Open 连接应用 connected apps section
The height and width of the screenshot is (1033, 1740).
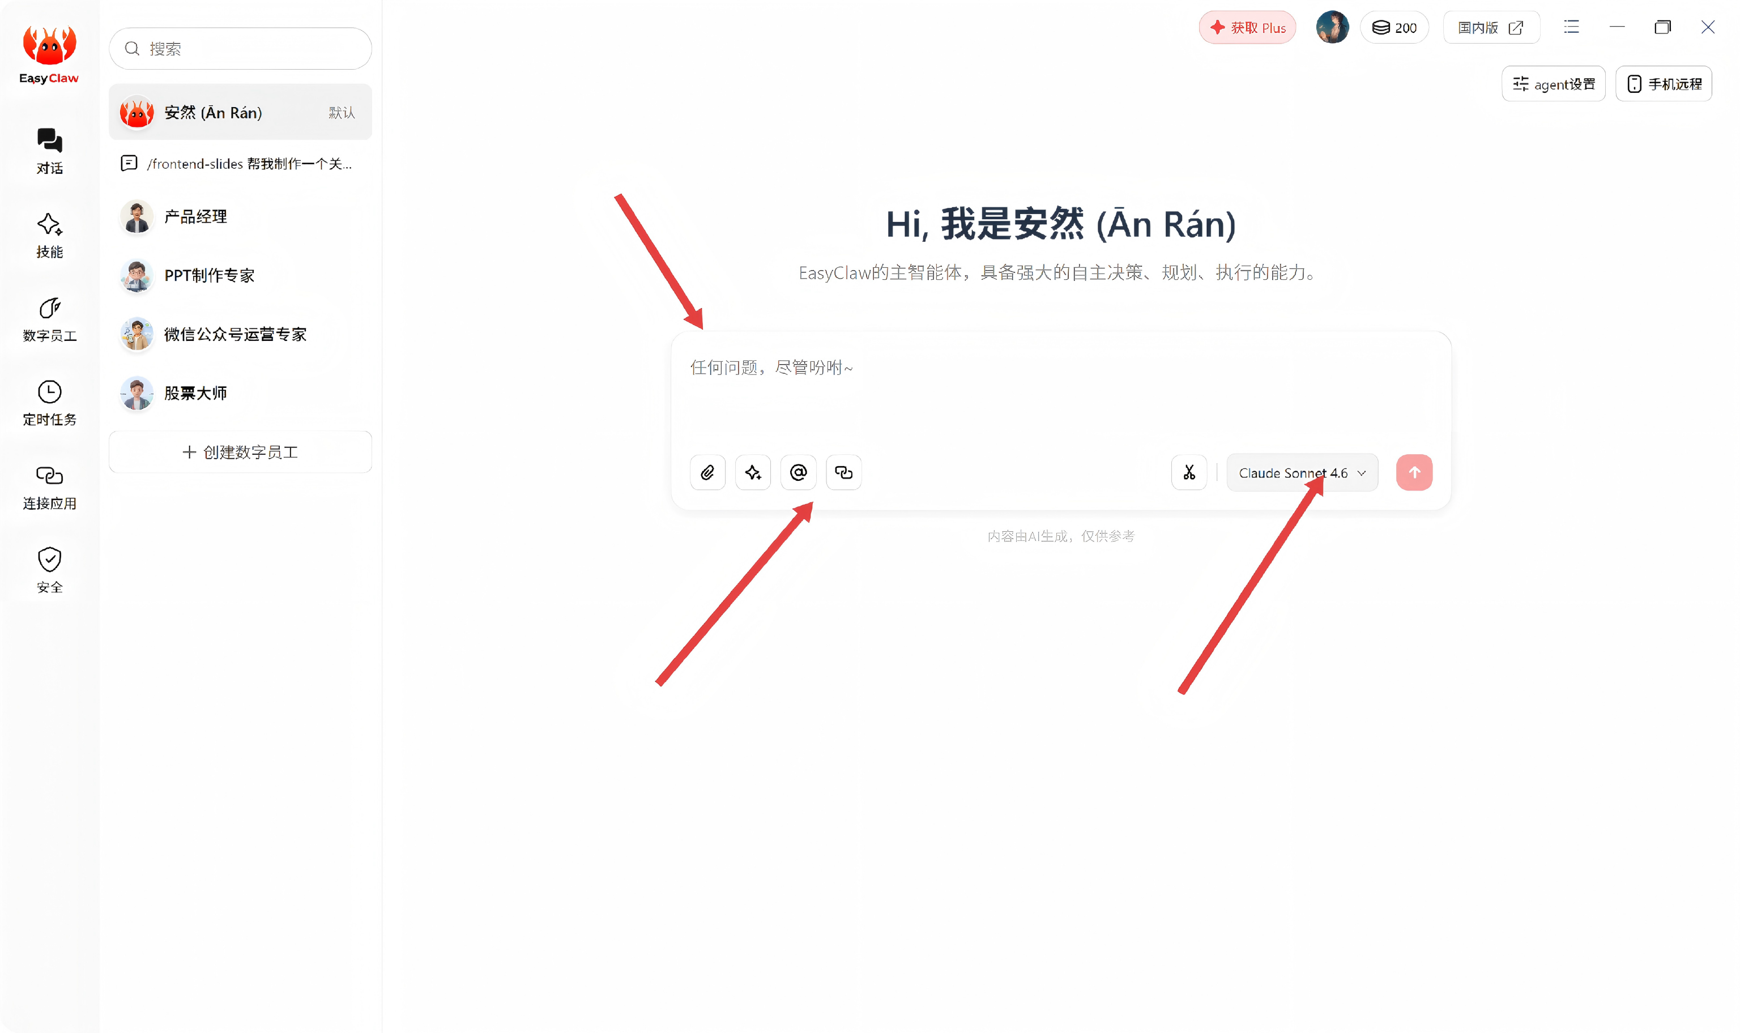49,487
